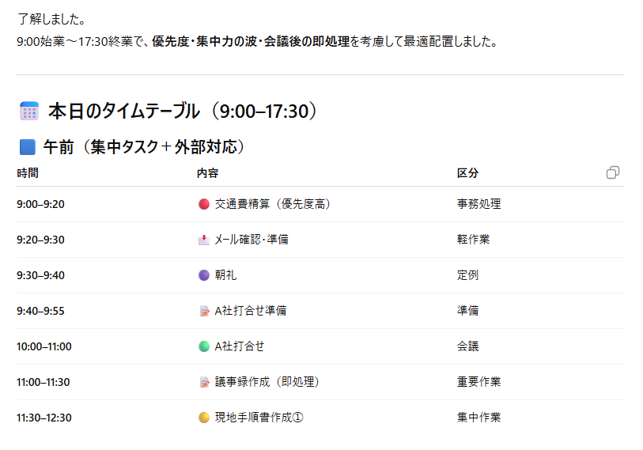The width and height of the screenshot is (643, 450).
Task: Click the 会議 category cell
Action: (x=467, y=346)
